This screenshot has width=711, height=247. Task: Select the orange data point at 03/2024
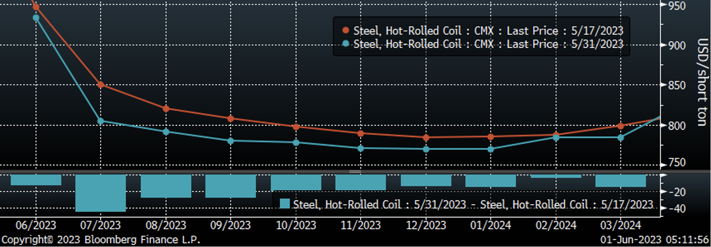(x=621, y=126)
